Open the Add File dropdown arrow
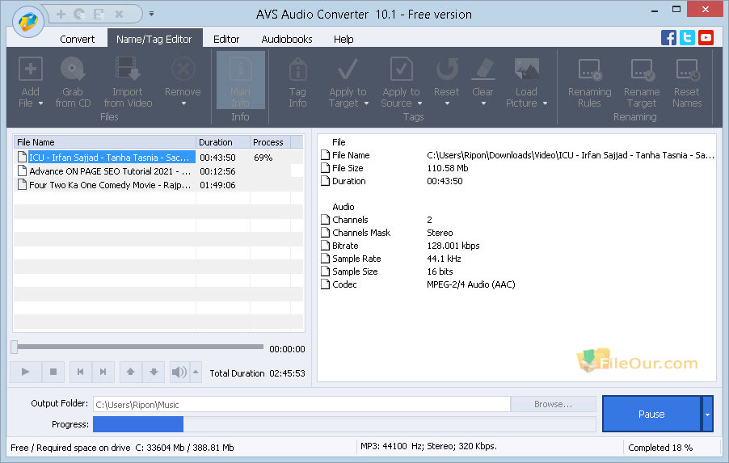The height and width of the screenshot is (463, 729). [41, 103]
